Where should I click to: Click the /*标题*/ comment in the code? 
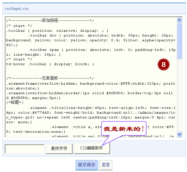(x=15, y=102)
